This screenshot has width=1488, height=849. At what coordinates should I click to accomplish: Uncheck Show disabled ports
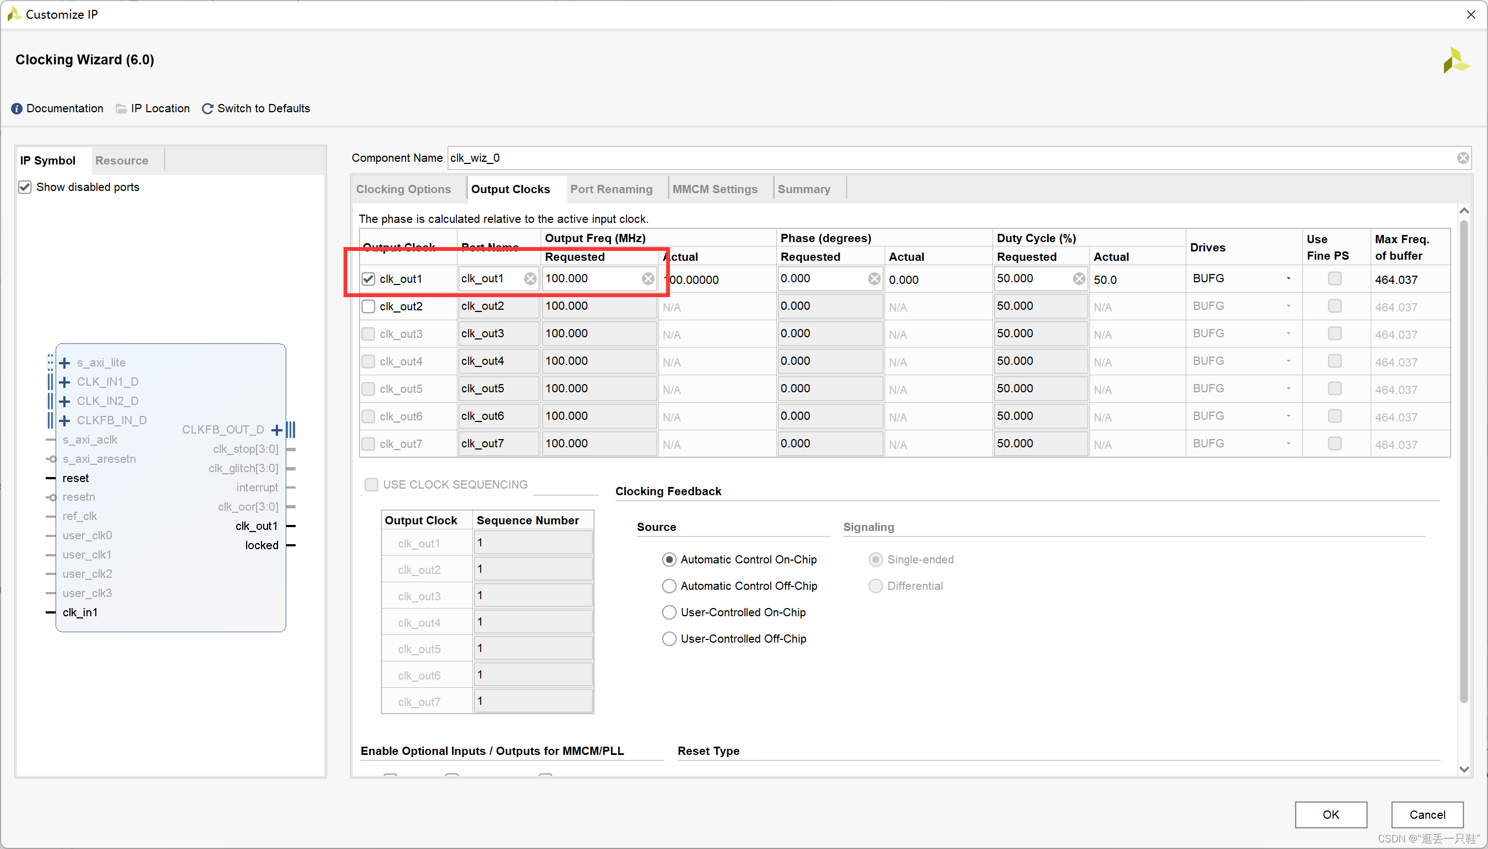25,187
